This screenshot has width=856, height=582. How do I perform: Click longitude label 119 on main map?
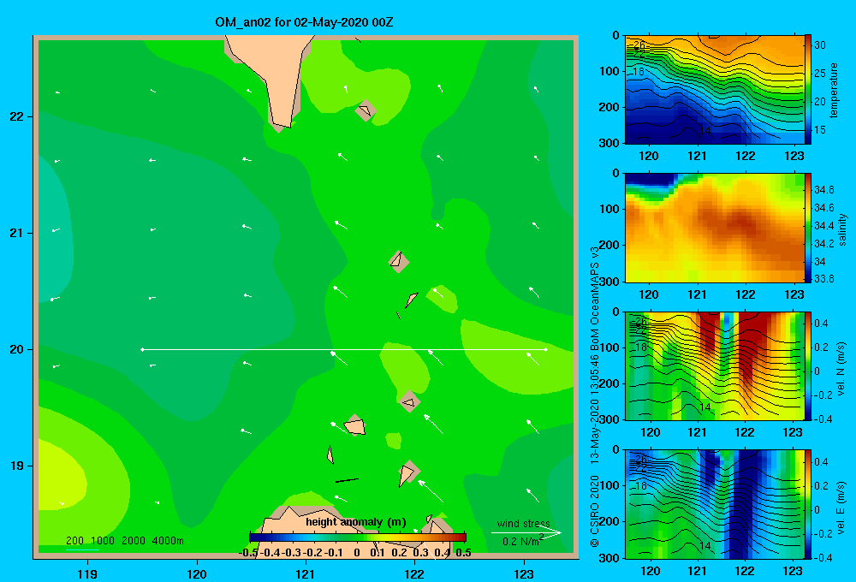[87, 573]
